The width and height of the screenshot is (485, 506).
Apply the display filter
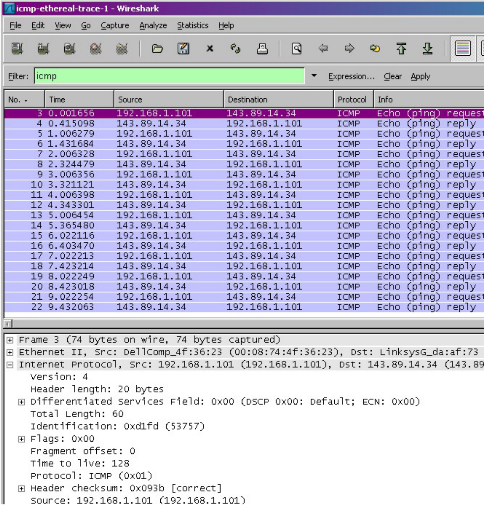[420, 77]
